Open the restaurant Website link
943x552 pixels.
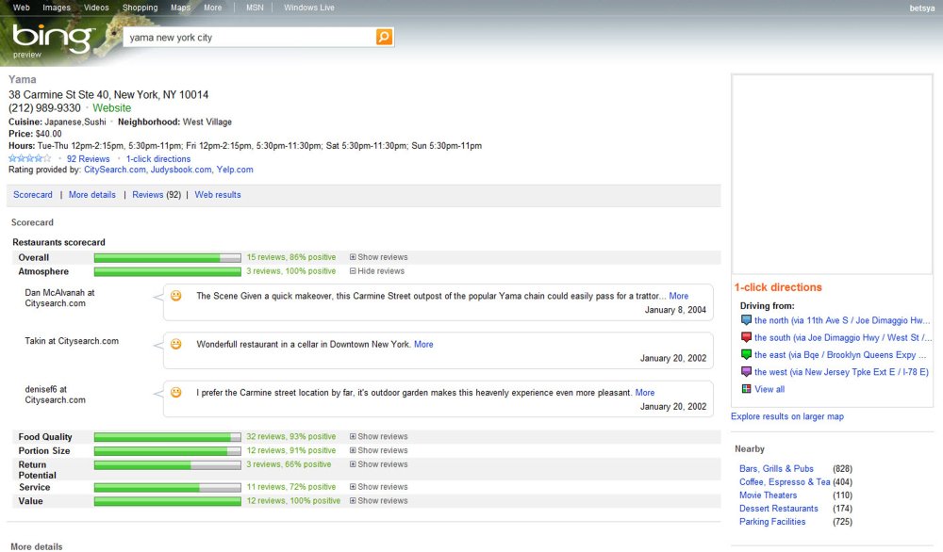coord(112,108)
